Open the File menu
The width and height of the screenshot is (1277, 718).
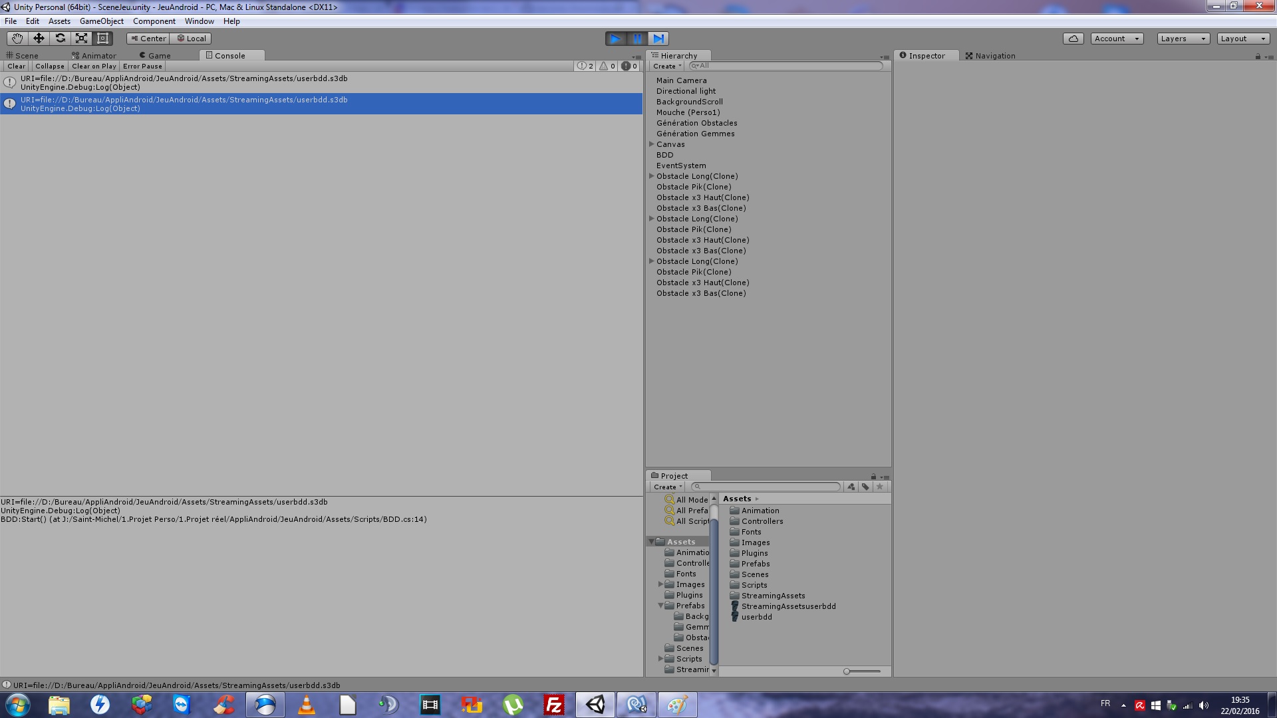[x=11, y=21]
